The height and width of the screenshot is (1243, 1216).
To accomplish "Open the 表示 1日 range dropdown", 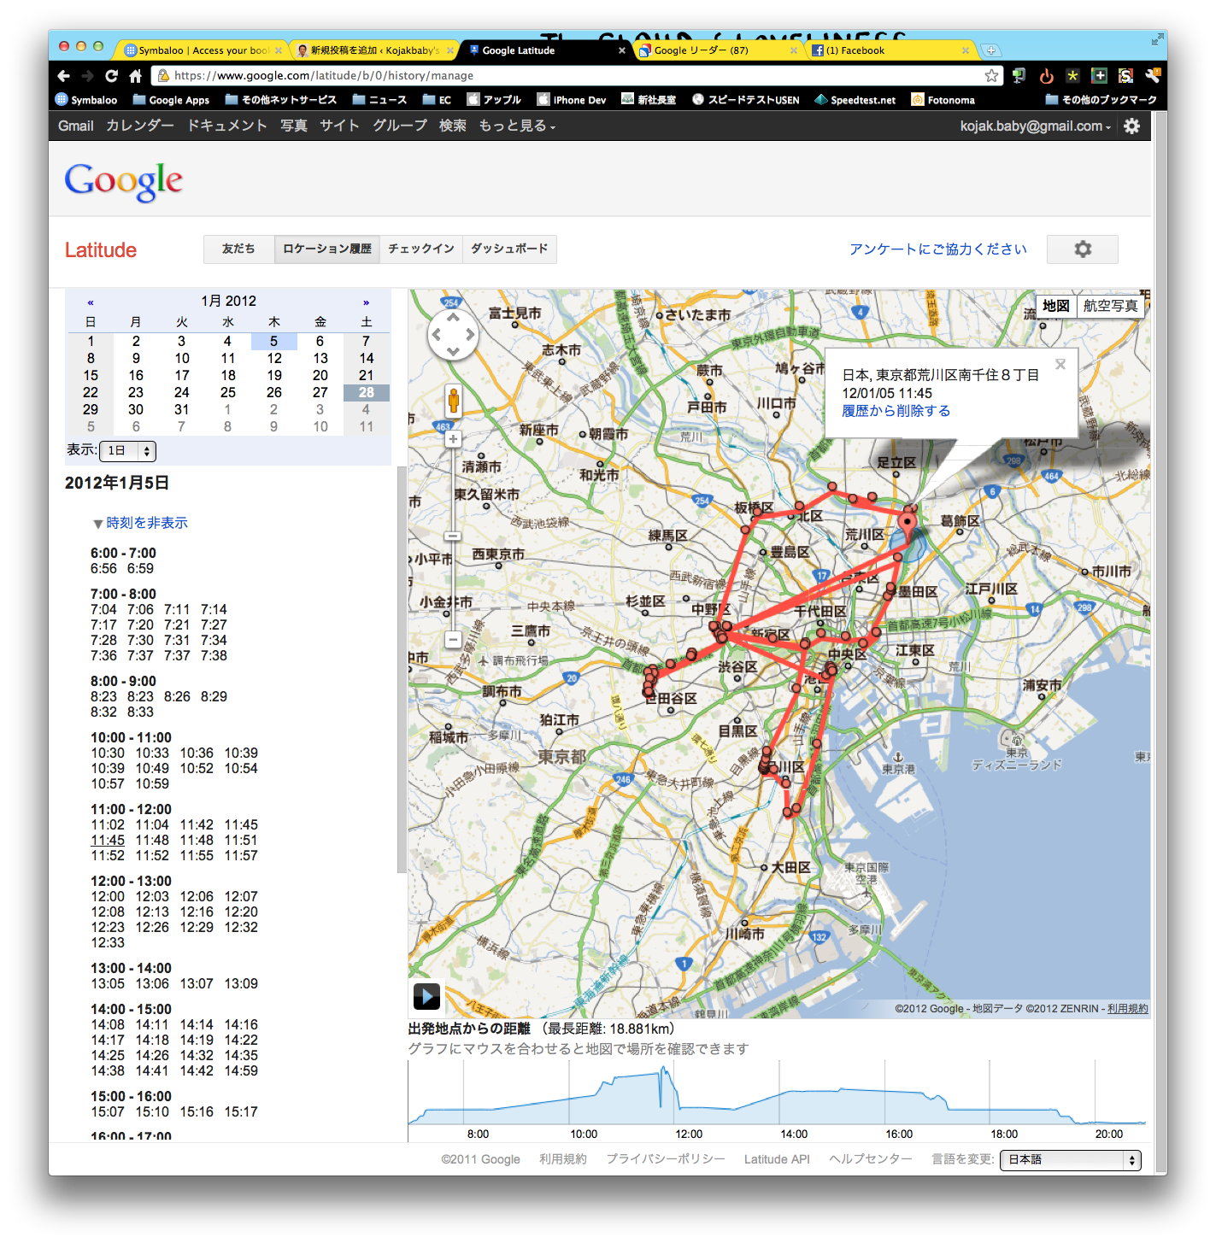I will (127, 451).
